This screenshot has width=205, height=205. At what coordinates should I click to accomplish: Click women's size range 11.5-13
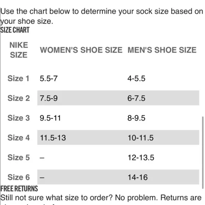click(x=53, y=138)
